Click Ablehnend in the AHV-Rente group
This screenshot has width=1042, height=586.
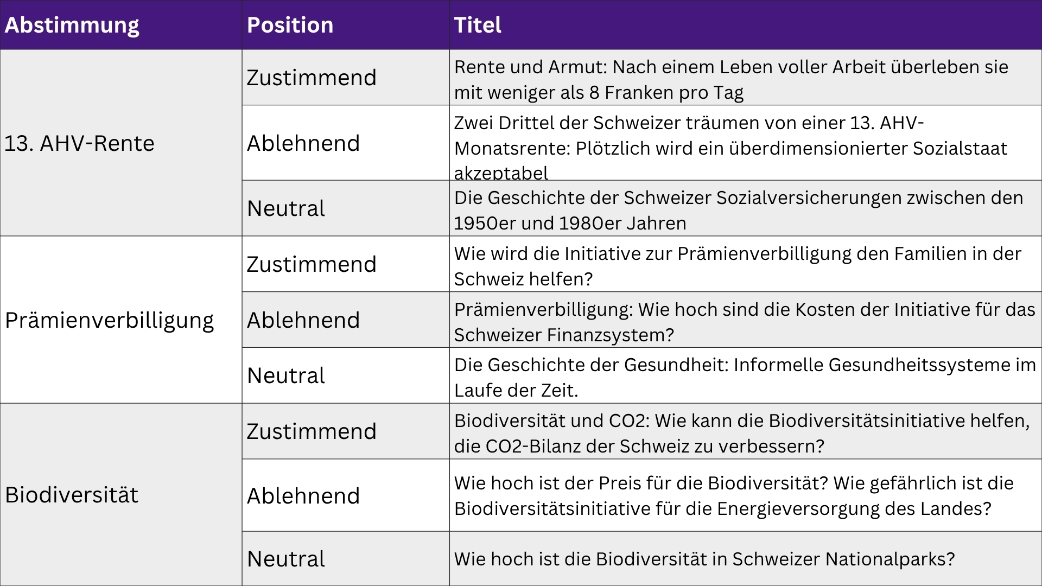pyautogui.click(x=303, y=143)
